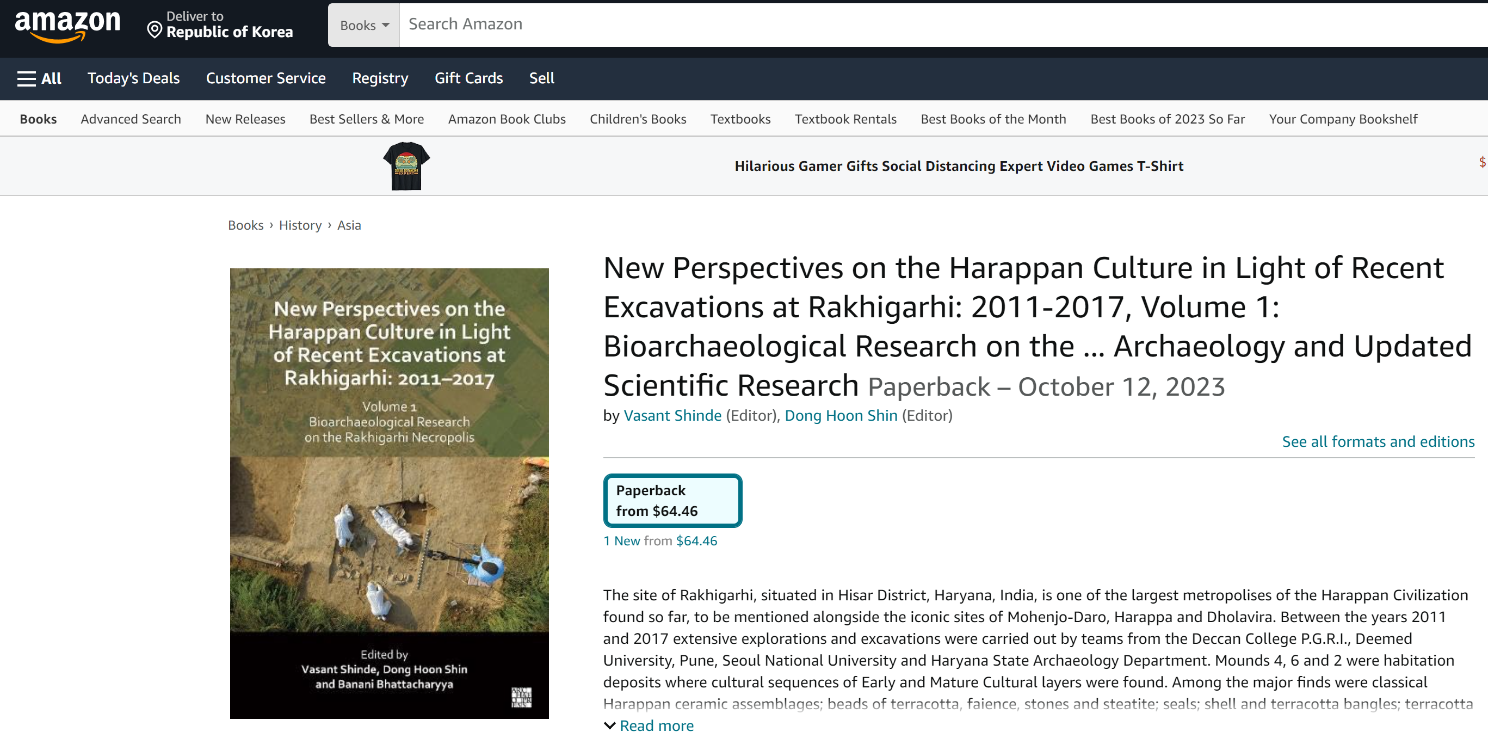Open author Vasant Shinde's page
The image size is (1488, 744).
click(672, 415)
